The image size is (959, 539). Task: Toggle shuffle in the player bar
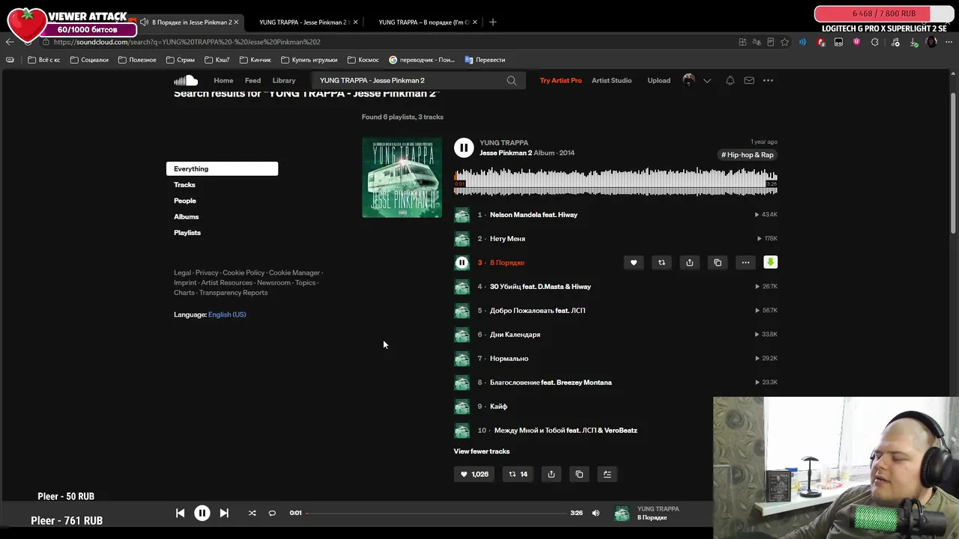252,513
